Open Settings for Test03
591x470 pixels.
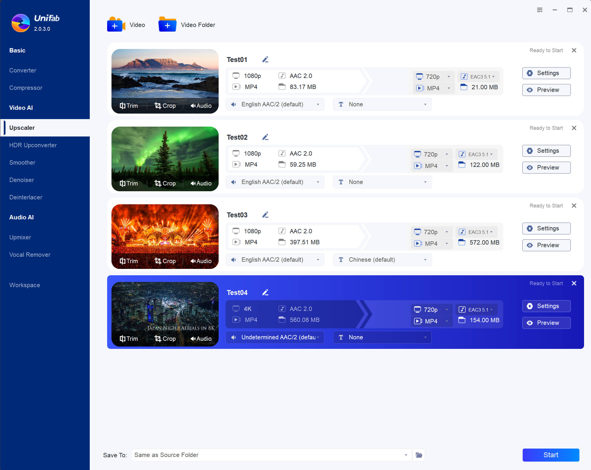click(546, 228)
